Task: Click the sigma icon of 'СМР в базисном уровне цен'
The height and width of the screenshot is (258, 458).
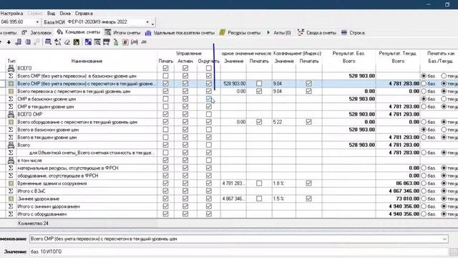Action: 11,99
